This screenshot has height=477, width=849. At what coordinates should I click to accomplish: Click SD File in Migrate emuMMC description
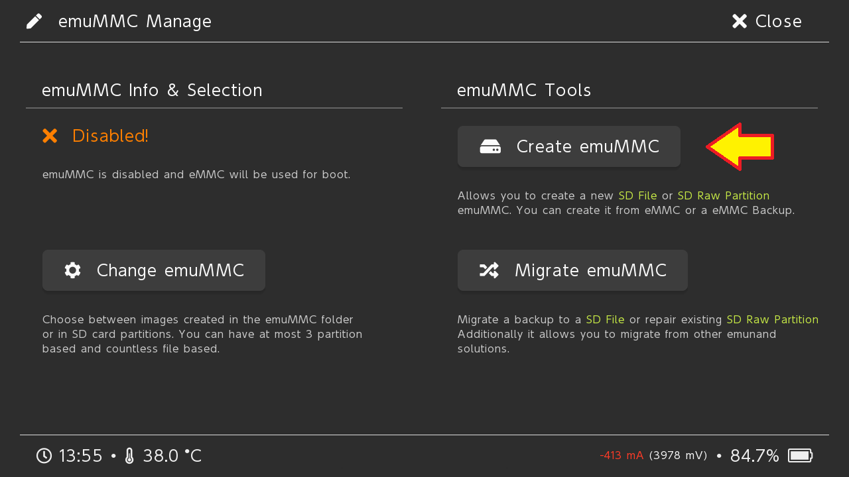(605, 320)
